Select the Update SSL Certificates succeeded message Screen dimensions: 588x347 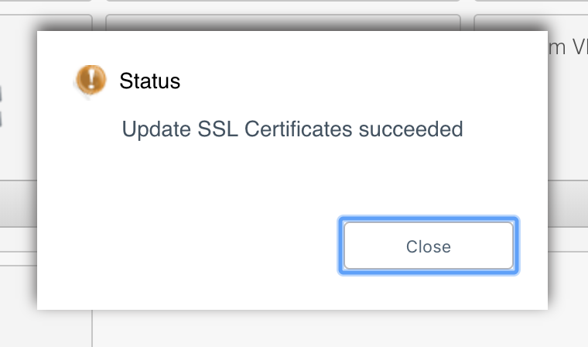point(292,129)
